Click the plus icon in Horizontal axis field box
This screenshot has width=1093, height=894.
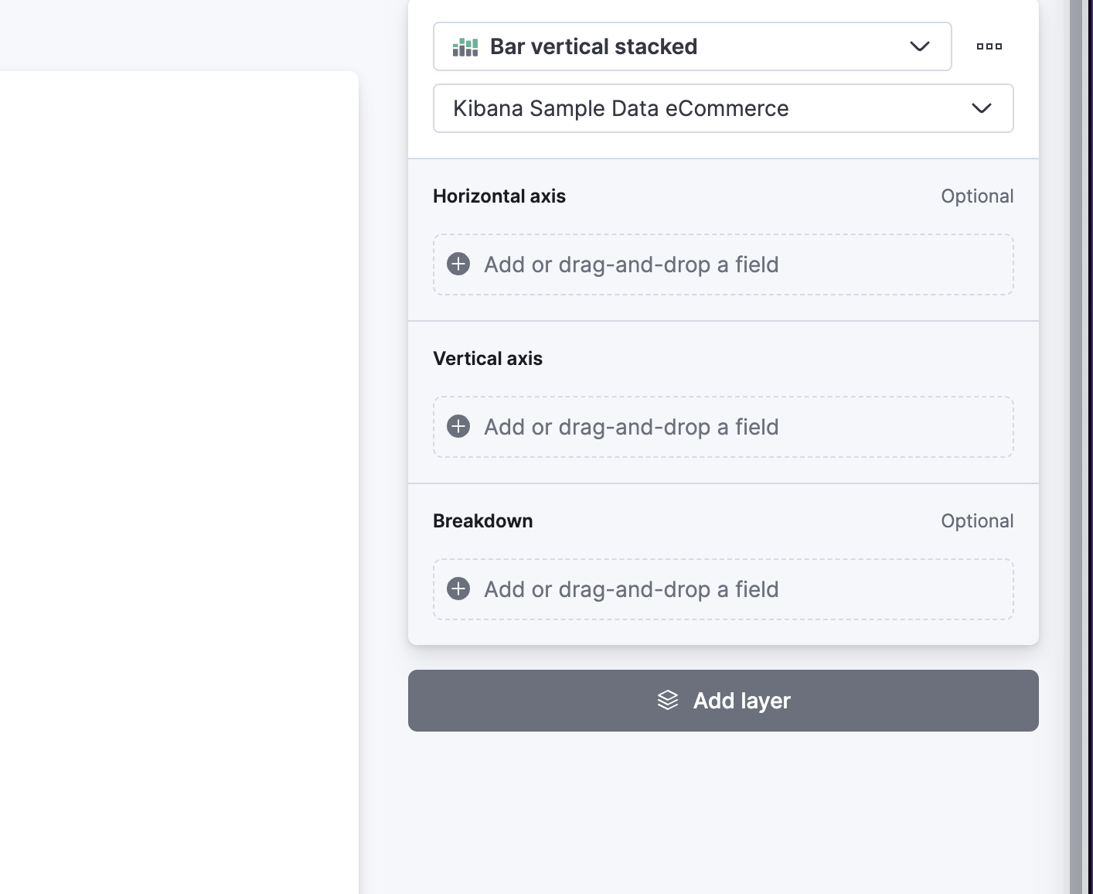458,264
